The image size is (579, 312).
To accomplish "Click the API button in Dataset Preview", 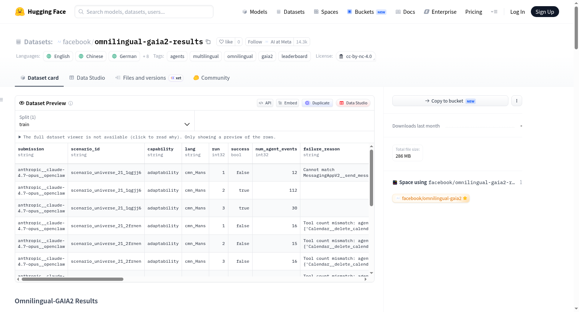I will point(265,103).
